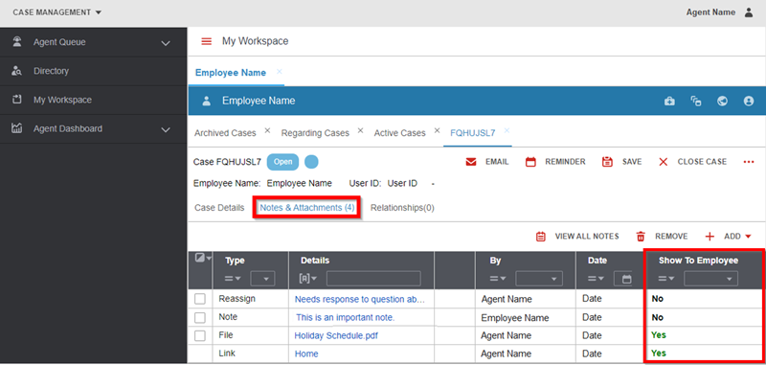
Task: Toggle the red hamburger menu icon
Action: pos(207,41)
